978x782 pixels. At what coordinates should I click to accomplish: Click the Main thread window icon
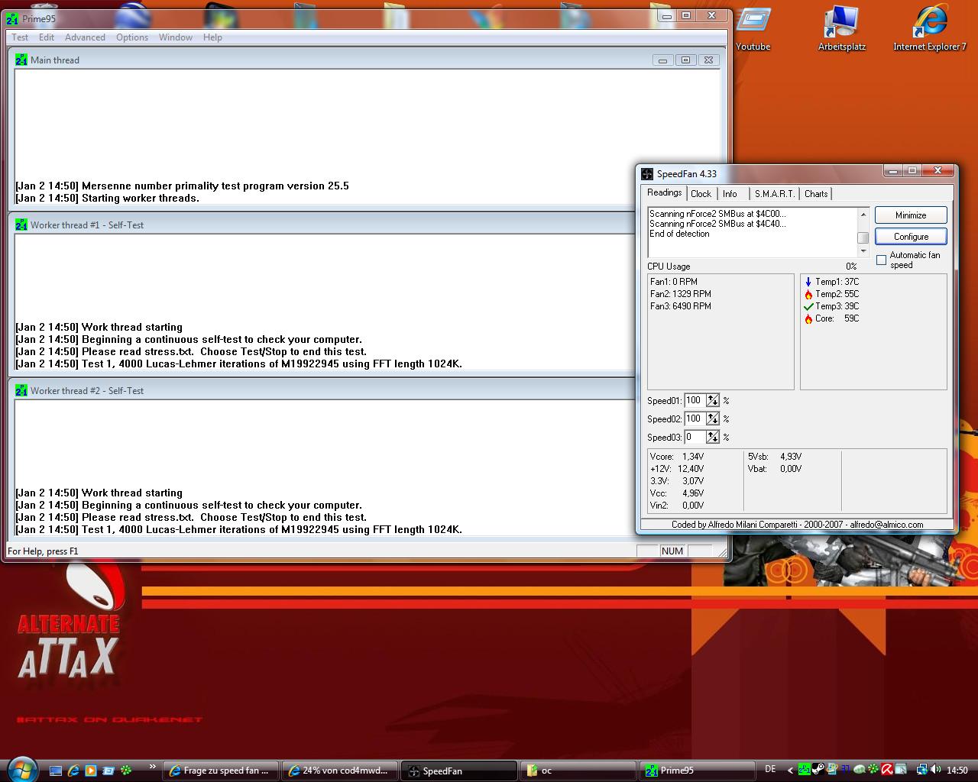[21, 60]
